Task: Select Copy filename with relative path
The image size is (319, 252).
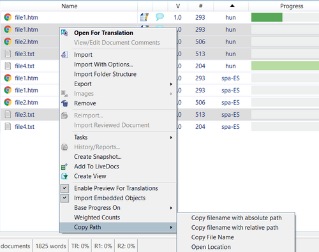Action: pyautogui.click(x=235, y=228)
